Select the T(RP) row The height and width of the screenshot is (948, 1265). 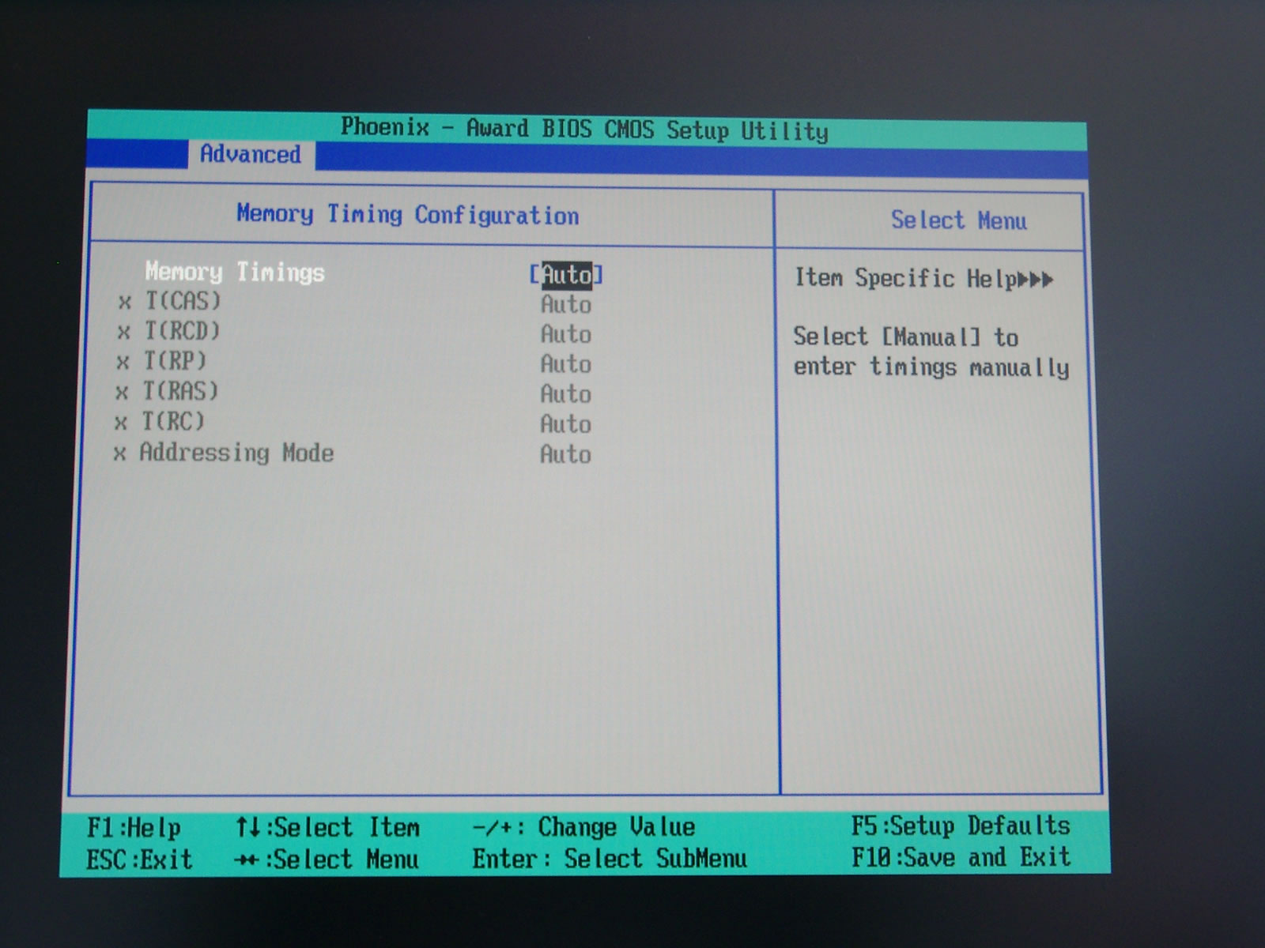click(354, 363)
